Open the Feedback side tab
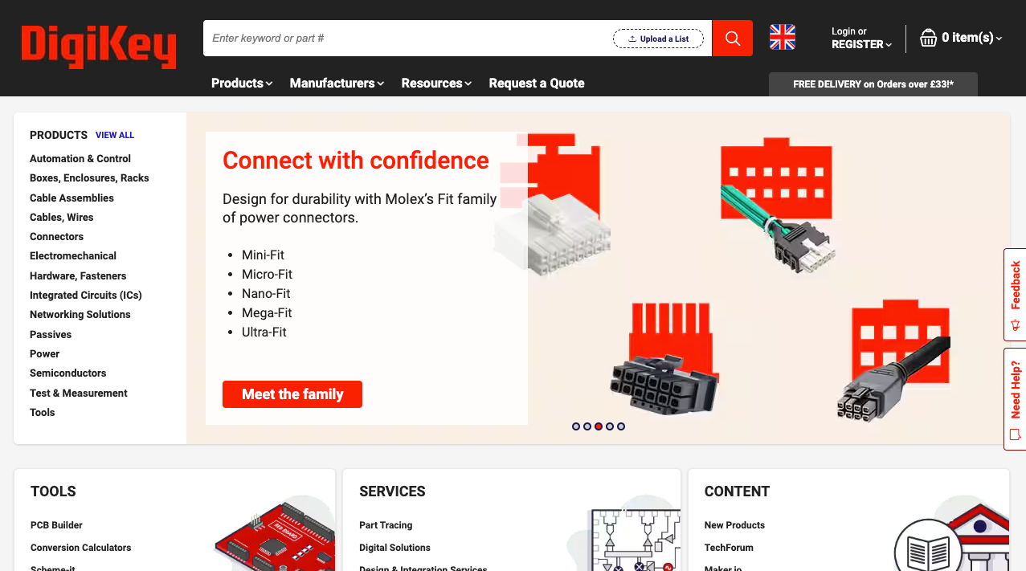The width and height of the screenshot is (1026, 571). 1015,295
